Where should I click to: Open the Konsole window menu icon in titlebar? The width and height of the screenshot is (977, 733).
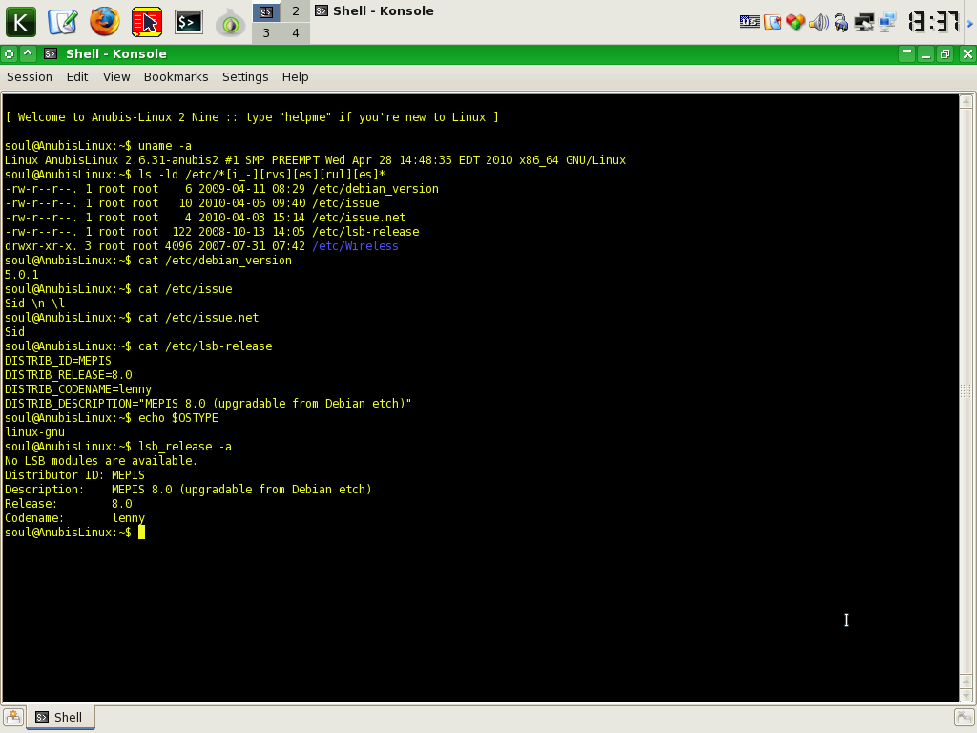tap(9, 54)
